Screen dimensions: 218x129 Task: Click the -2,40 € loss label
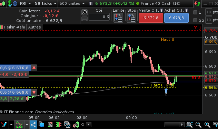click(19, 74)
